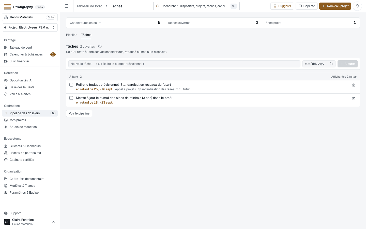Open the Helios Materials organization switcher
The image size is (366, 229).
pyautogui.click(x=30, y=17)
